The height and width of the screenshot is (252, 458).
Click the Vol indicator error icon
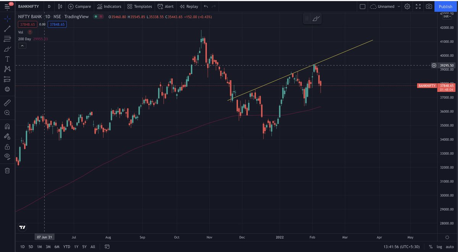coord(30,32)
